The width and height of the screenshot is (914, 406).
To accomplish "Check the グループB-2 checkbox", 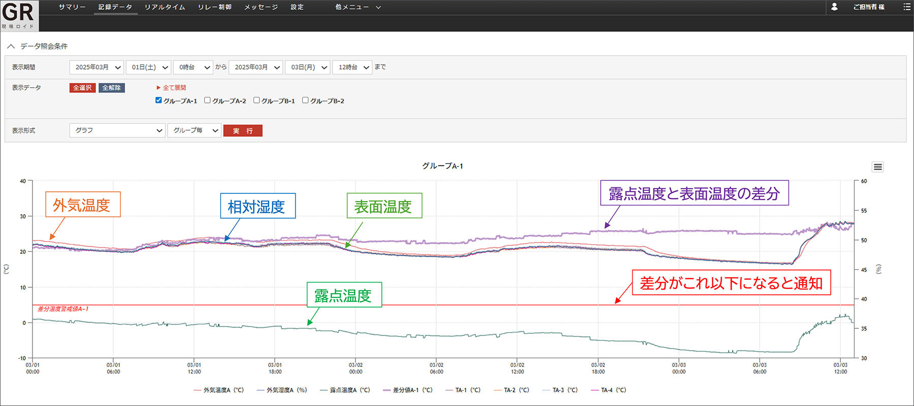I will [305, 100].
